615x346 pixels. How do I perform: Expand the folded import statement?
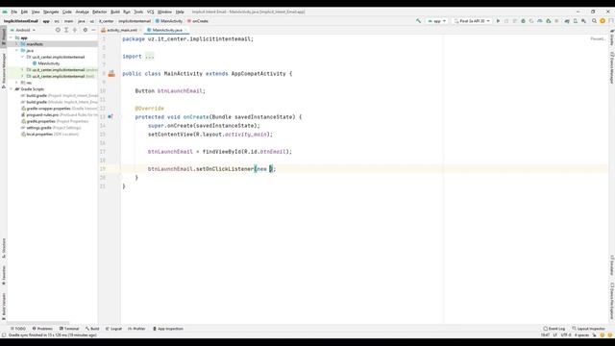coord(150,56)
